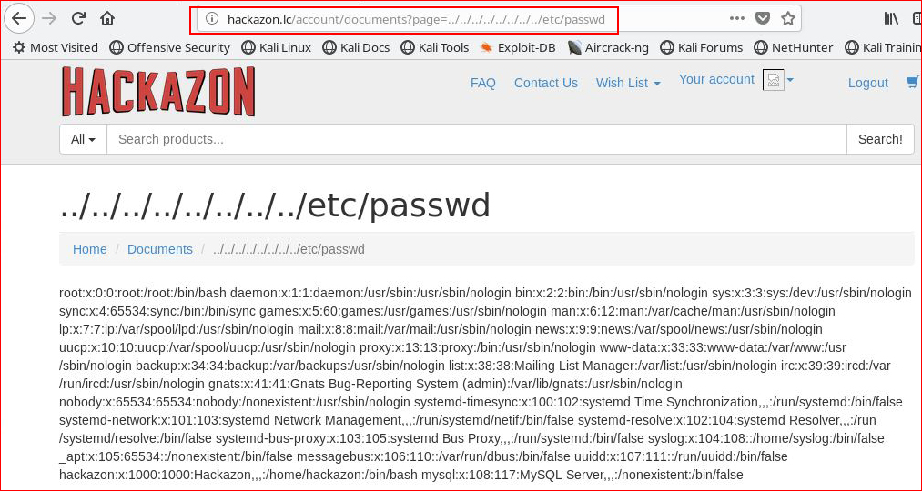Open the Library icon in toolbar
922x491 pixels.
pos(891,19)
